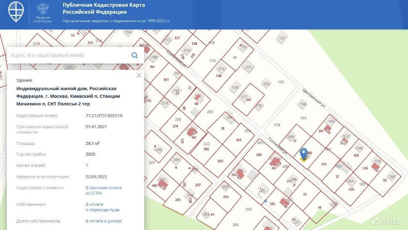Click the 'Здание' object type label
The image size is (408, 230).
point(24,80)
